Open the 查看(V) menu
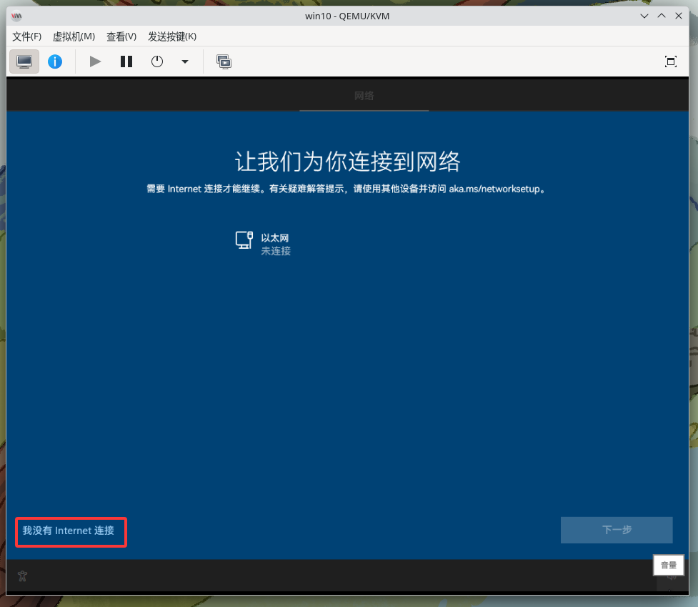 [121, 36]
